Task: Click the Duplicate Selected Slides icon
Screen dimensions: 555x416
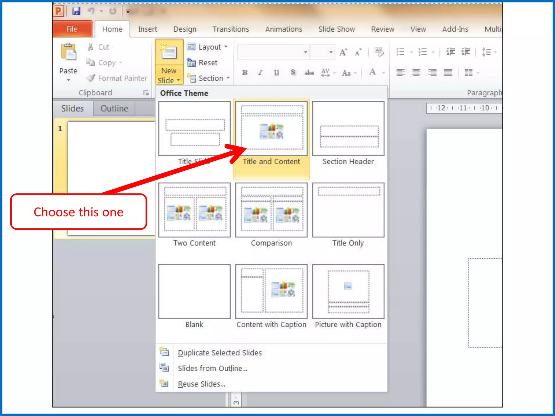Action: pos(164,352)
